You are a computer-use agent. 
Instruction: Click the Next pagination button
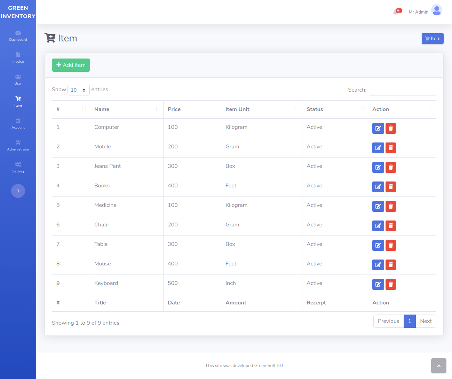coord(426,321)
